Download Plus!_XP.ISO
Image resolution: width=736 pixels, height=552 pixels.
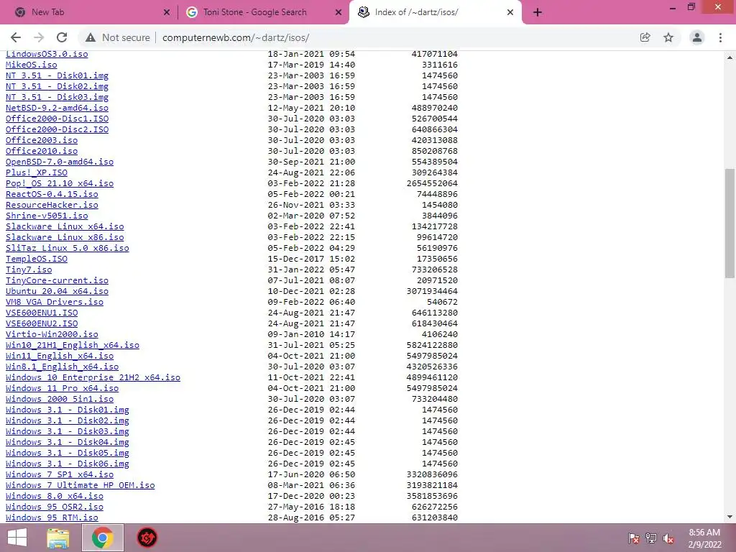pyautogui.click(x=37, y=172)
